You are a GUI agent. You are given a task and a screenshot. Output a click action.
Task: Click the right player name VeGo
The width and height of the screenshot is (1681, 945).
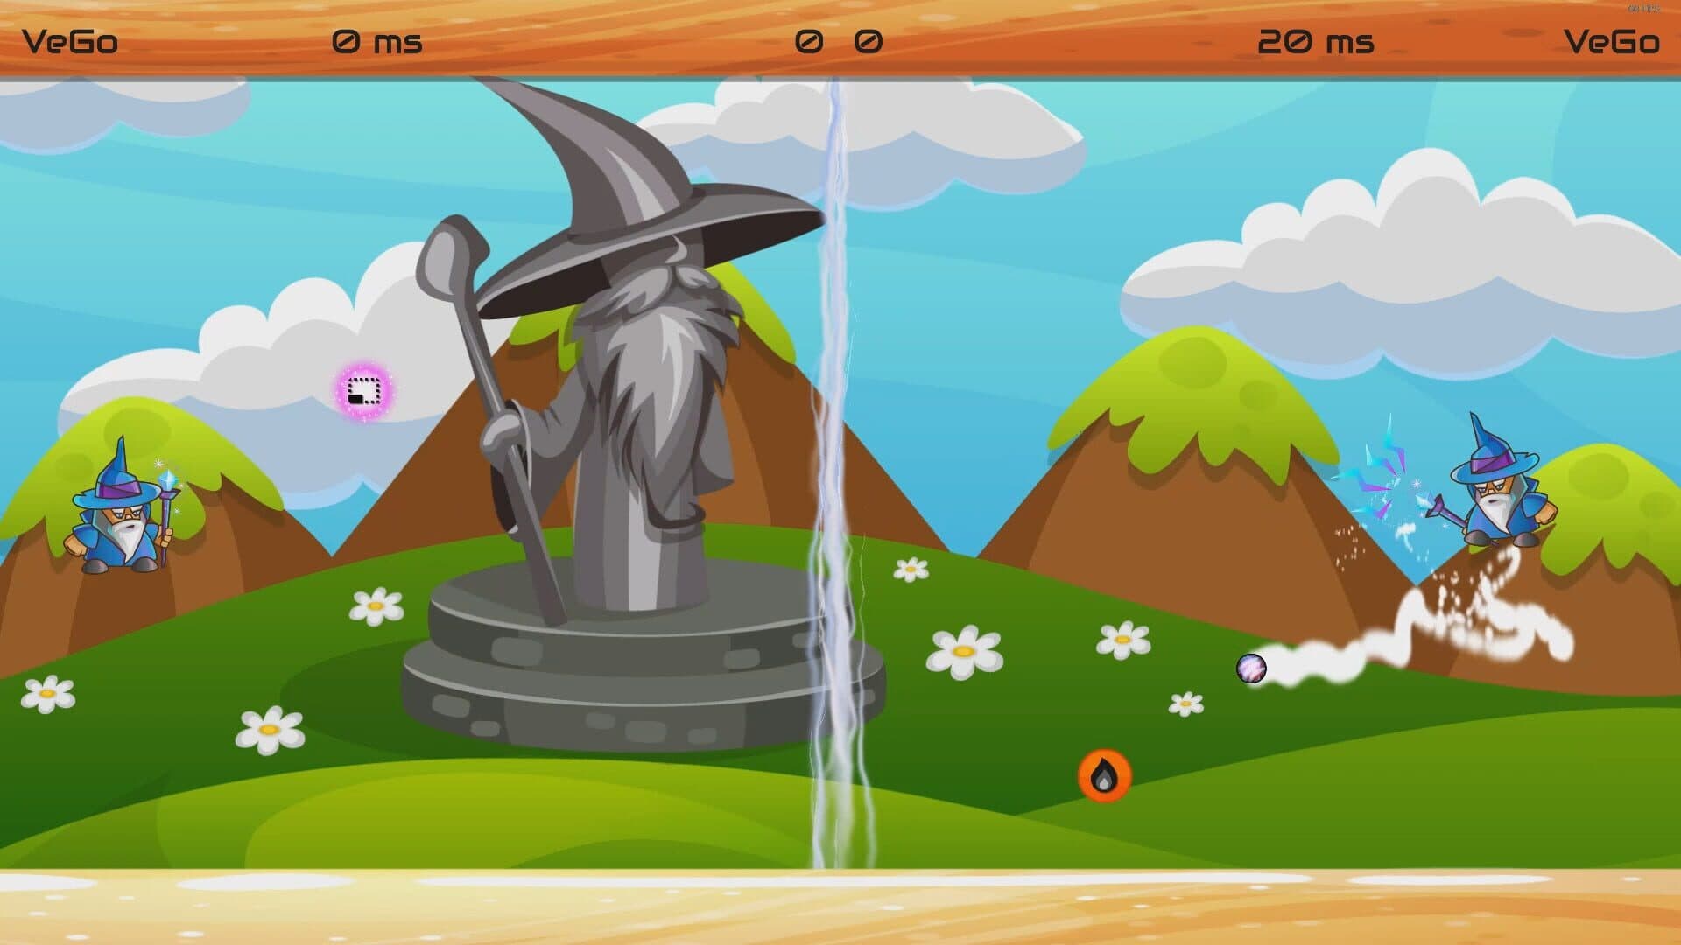(x=1611, y=41)
